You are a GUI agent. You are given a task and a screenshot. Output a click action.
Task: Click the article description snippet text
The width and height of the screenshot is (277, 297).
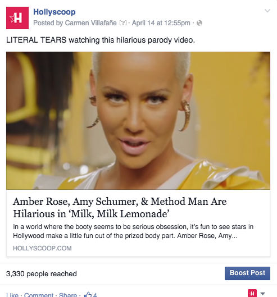tap(133, 231)
